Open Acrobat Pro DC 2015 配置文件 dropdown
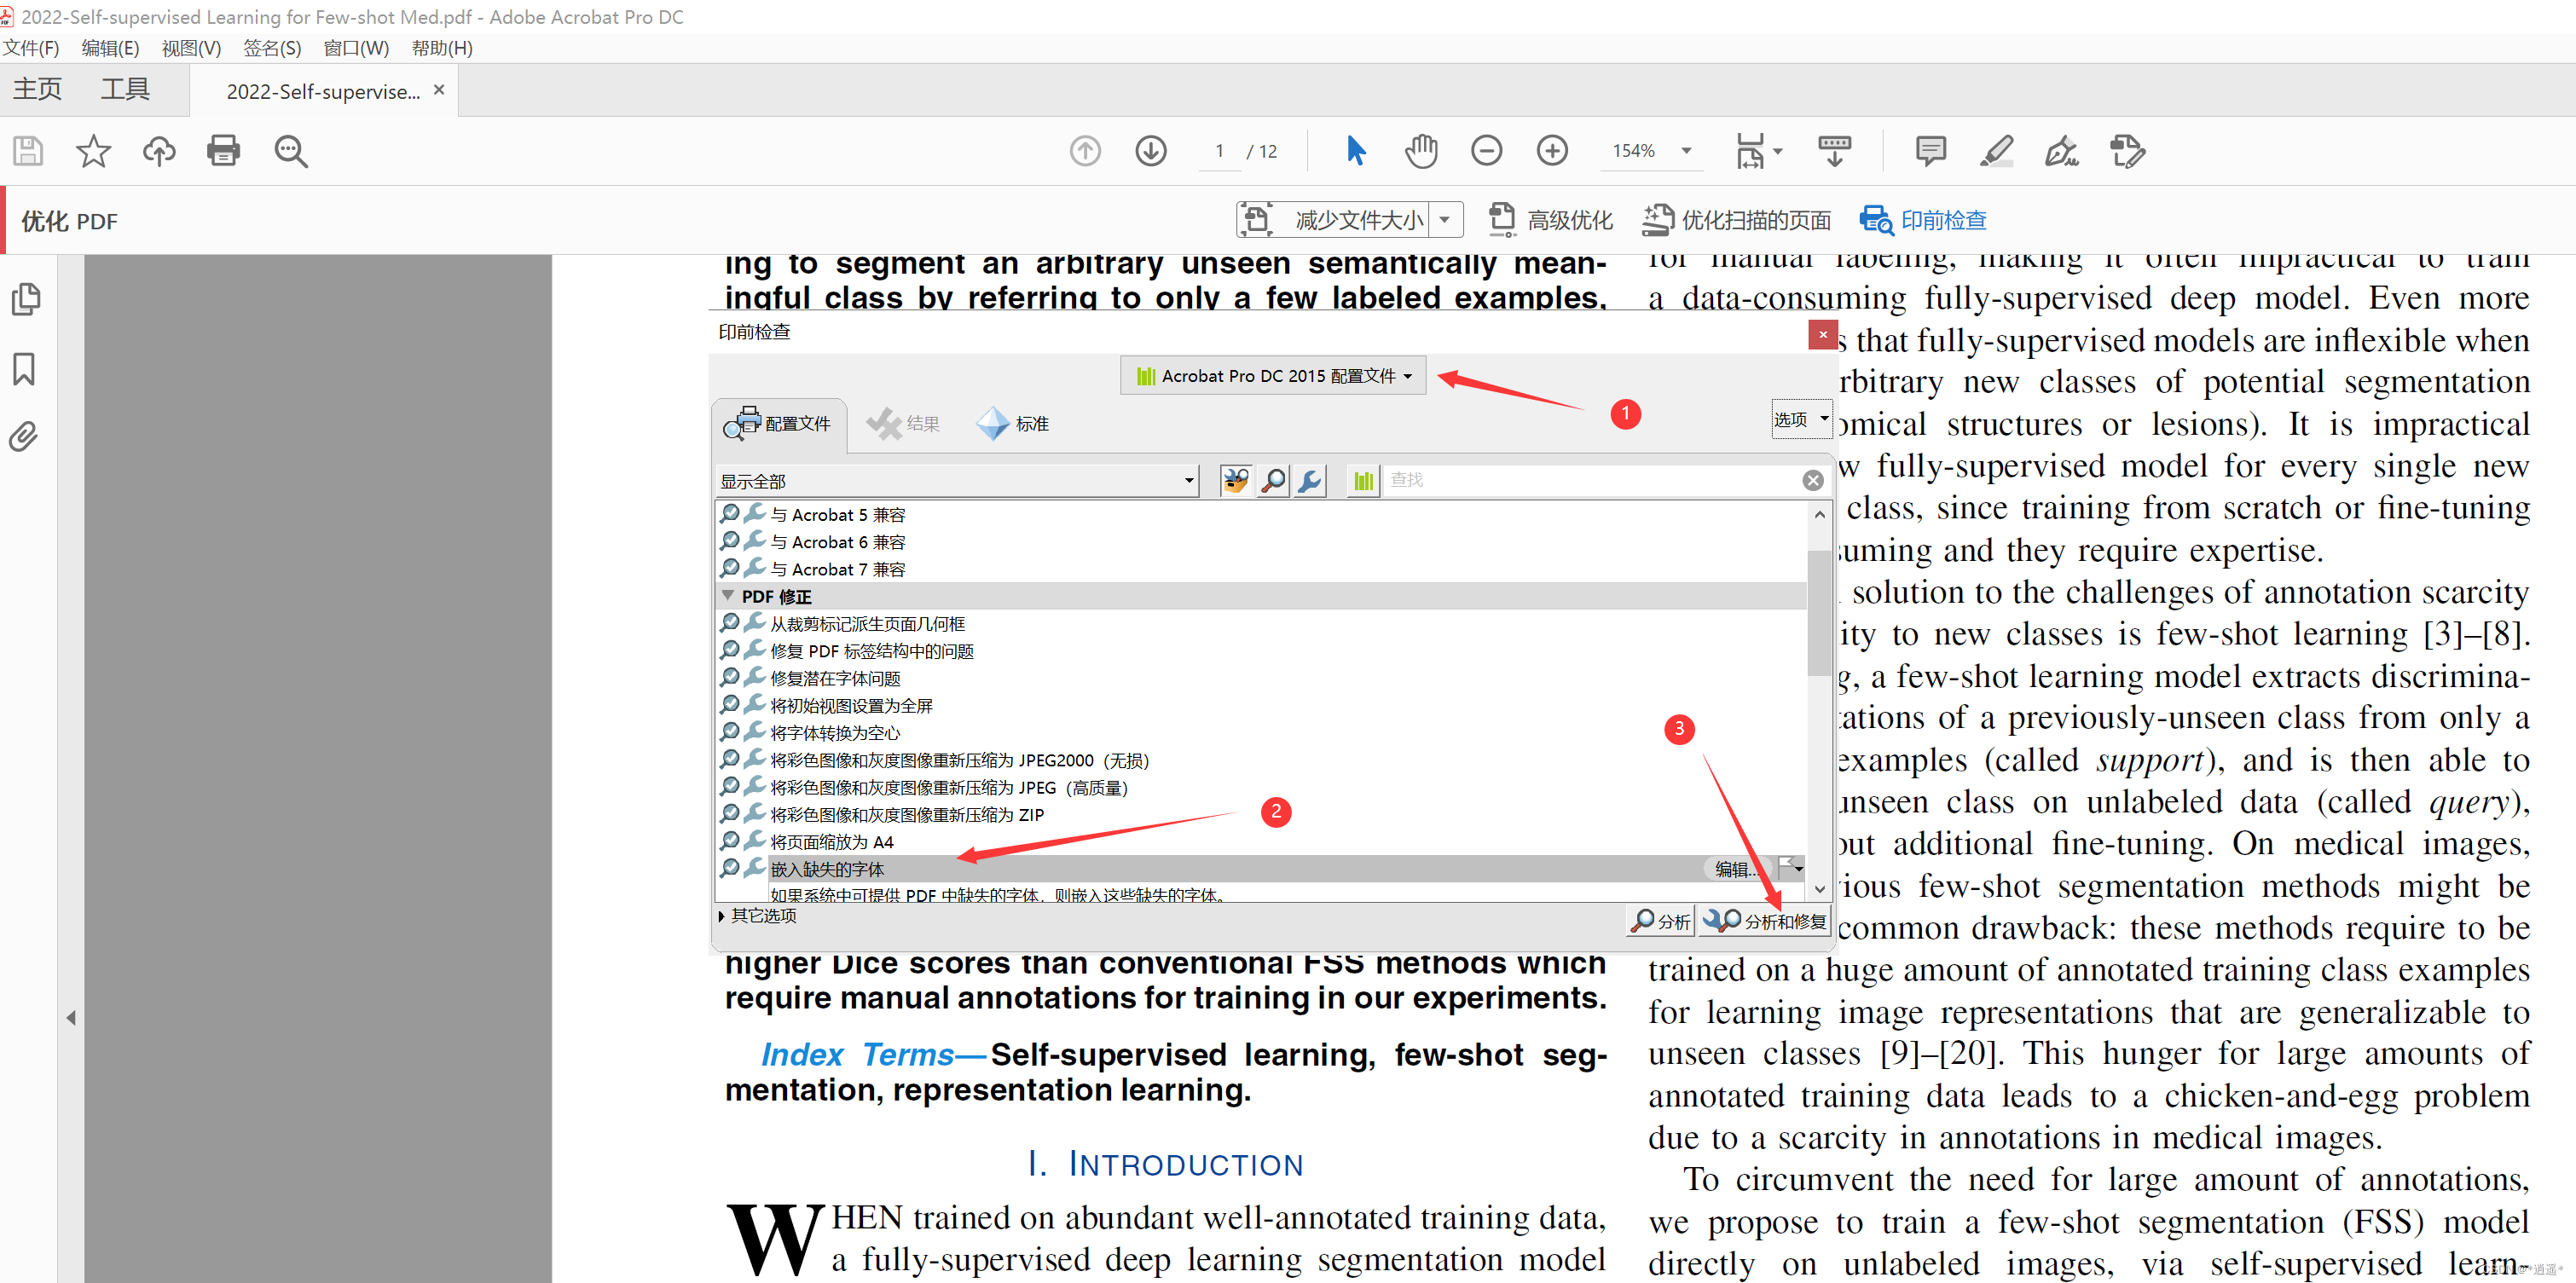Image resolution: width=2576 pixels, height=1283 pixels. (1273, 376)
